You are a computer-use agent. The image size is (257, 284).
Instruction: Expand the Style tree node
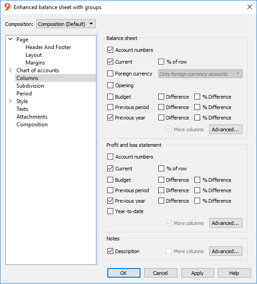(10, 101)
